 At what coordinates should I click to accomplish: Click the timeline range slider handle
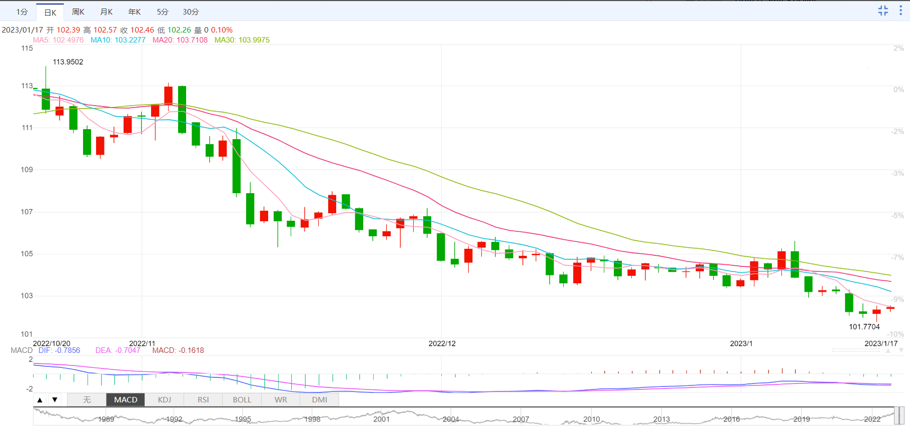click(899, 416)
